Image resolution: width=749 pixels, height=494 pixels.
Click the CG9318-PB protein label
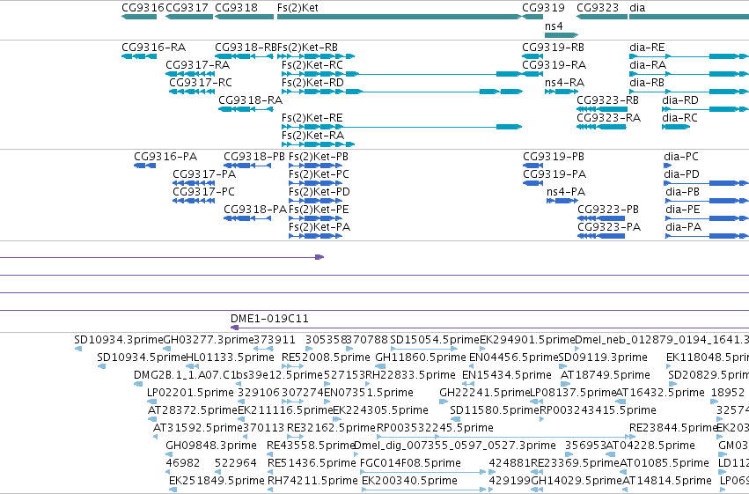[254, 157]
